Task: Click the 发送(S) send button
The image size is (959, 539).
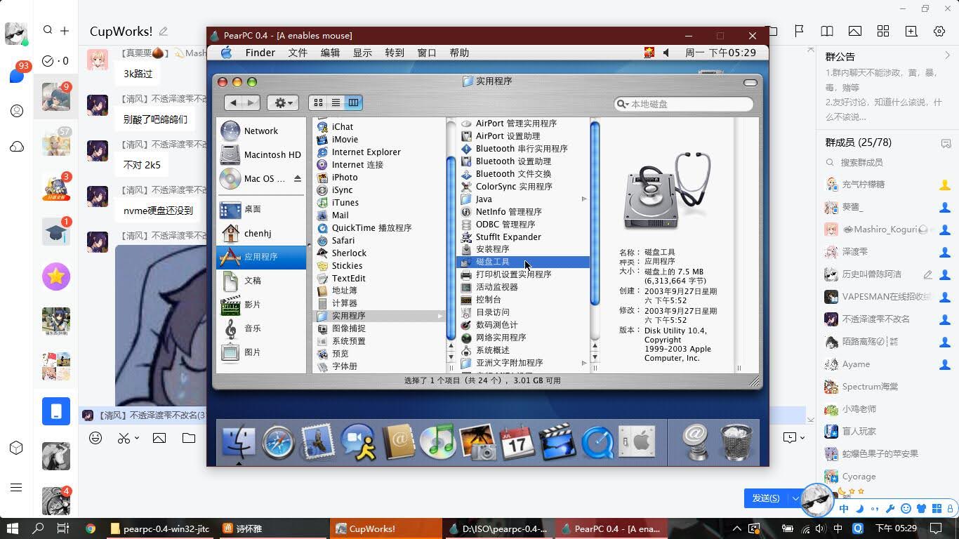Action: click(x=766, y=498)
